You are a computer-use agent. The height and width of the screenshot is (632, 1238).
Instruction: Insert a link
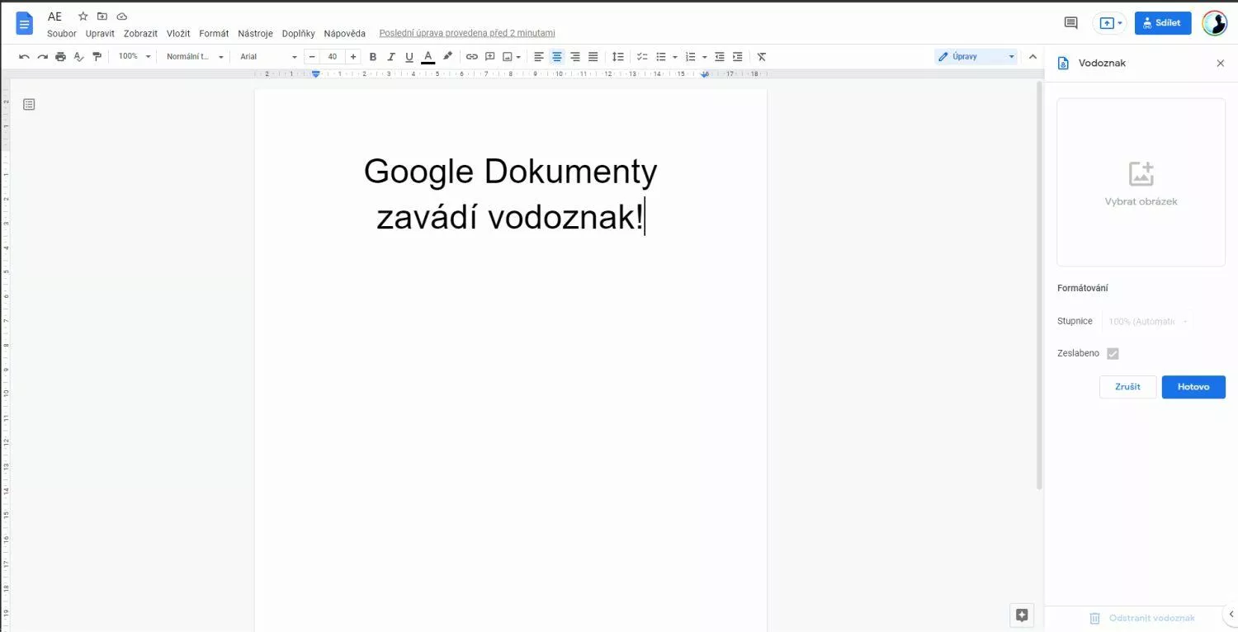tap(472, 57)
